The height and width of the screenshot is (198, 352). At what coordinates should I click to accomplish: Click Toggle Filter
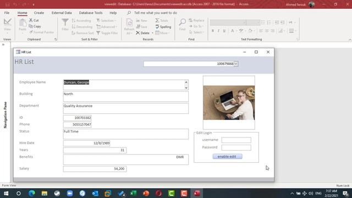107,33
